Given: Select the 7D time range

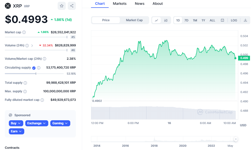Looking at the screenshot, I should (186, 20).
